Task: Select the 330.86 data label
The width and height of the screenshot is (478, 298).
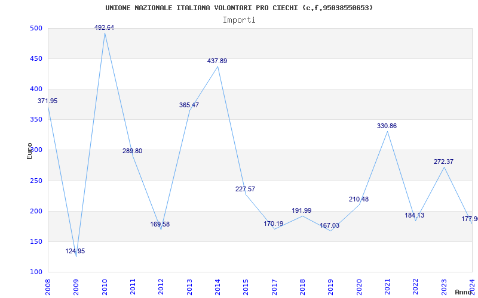Action: coord(387,126)
